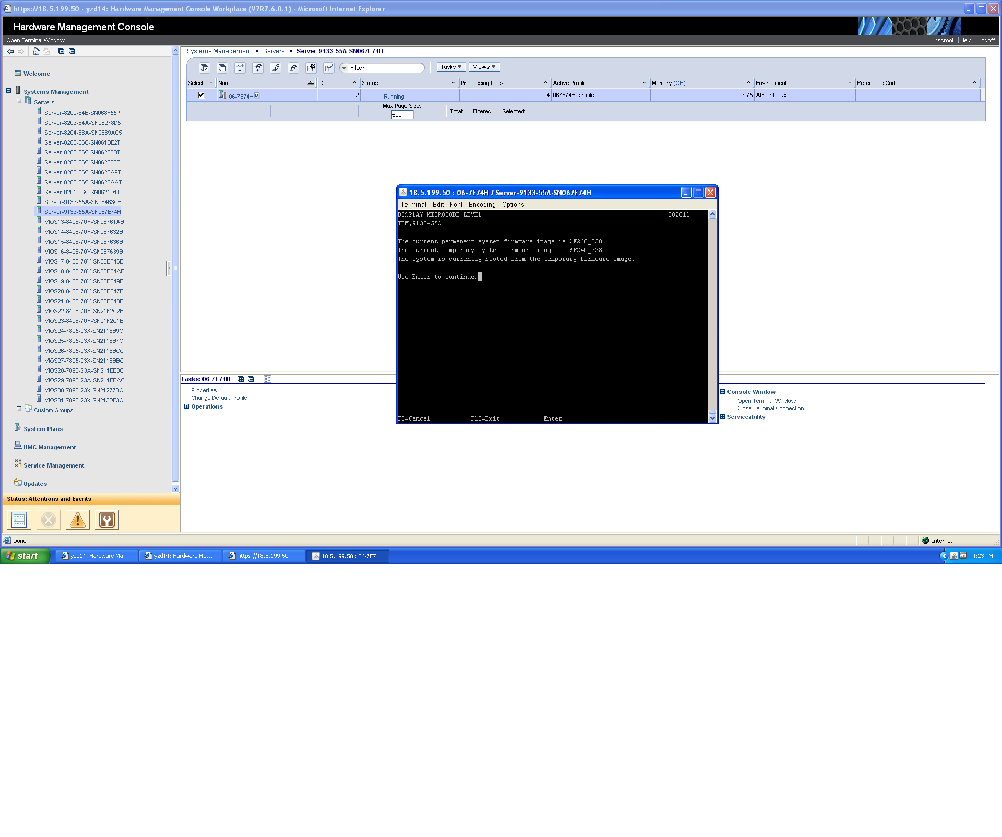
Task: Click the Back navigation arrow icon
Action: tap(10, 51)
